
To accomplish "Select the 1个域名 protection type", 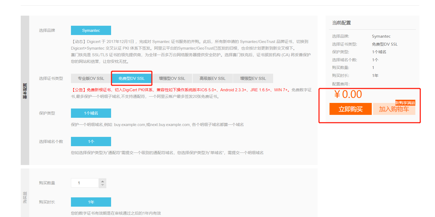I will tap(91, 113).
